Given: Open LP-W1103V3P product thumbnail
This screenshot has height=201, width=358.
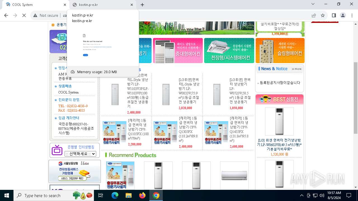Looking at the screenshot, I should pyautogui.click(x=115, y=94).
